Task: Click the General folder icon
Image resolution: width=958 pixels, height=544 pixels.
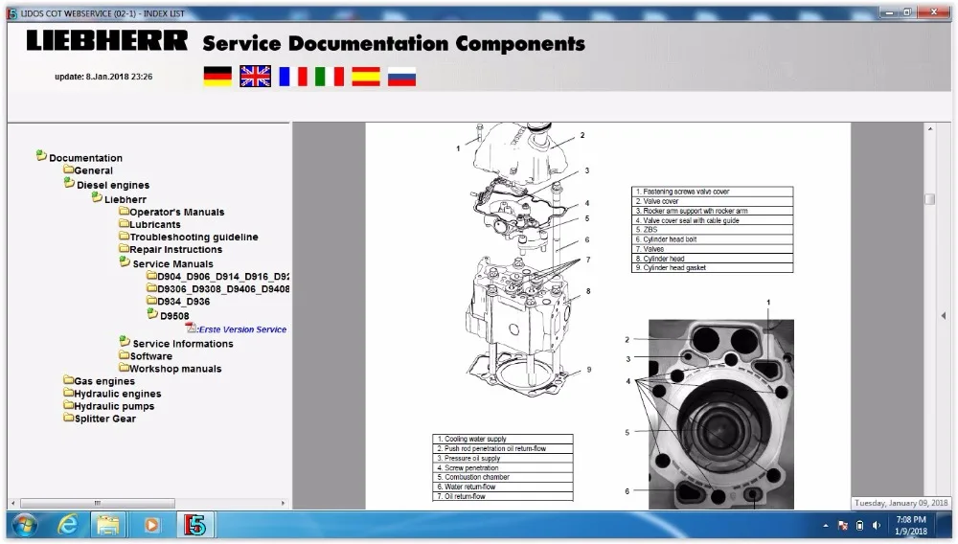Action: tap(68, 170)
